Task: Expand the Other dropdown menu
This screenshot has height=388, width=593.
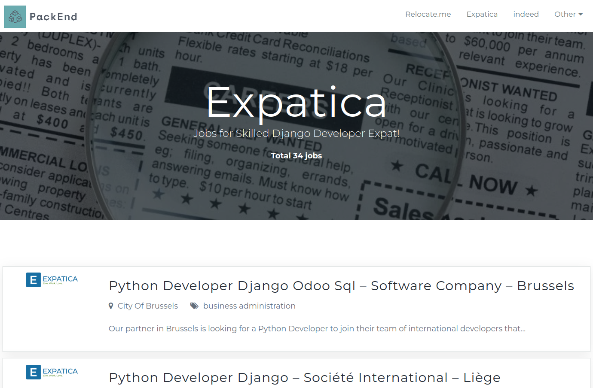Action: (569, 14)
